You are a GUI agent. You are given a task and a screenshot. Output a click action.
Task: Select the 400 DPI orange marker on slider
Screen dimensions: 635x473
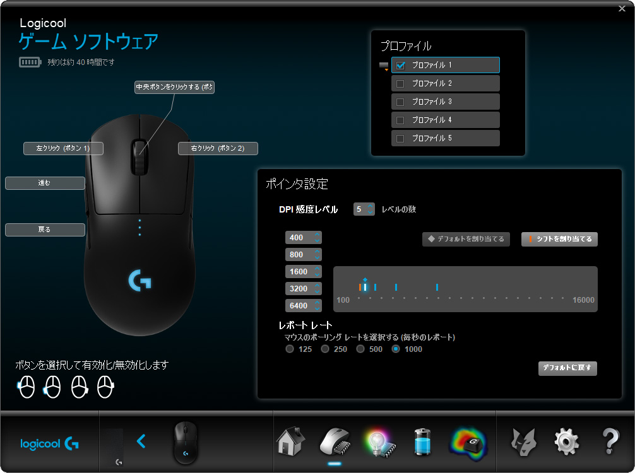point(360,288)
